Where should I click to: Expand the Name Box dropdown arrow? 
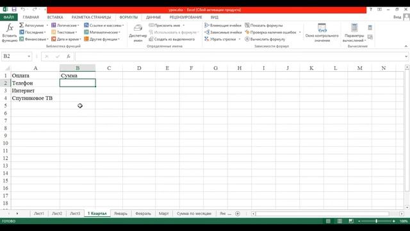coord(29,56)
